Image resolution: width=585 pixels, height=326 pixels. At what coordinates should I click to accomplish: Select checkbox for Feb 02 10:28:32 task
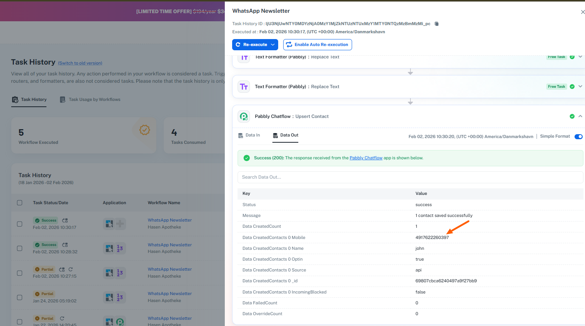(20, 248)
